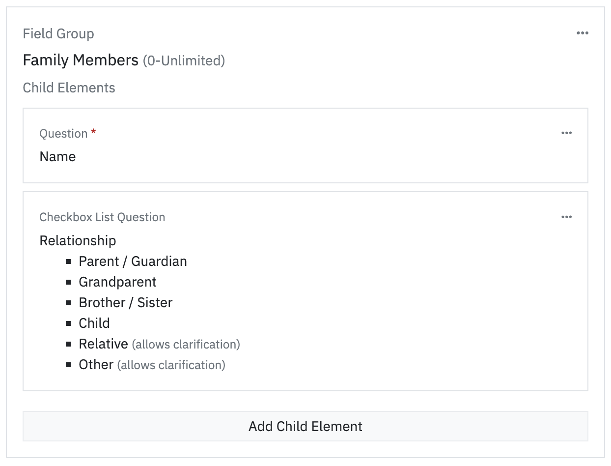Screen dimensions: 611x466
Task: Click the Add Child Element button
Action: (x=305, y=426)
